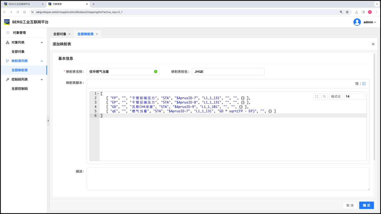Click into the 映射表别名 input field
This screenshot has width=381, height=214.
[228, 72]
